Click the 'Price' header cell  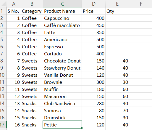click(x=93, y=11)
